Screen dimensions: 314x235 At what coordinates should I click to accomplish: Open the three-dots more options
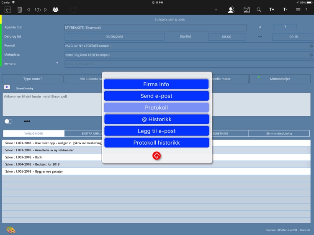coord(27,121)
